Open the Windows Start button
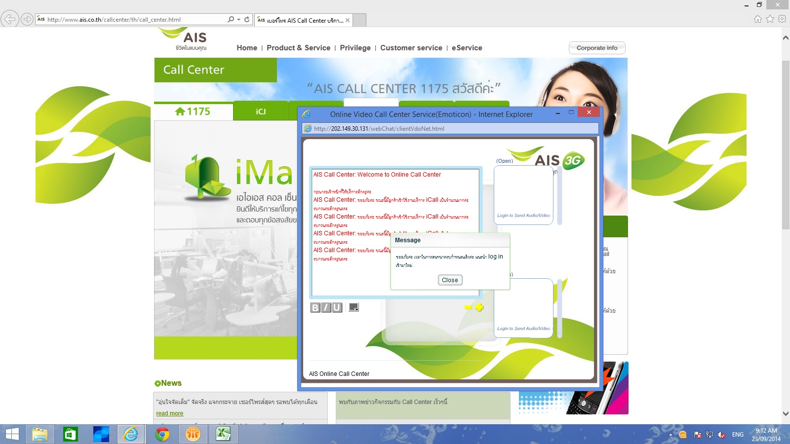The width and height of the screenshot is (790, 444). click(x=12, y=434)
